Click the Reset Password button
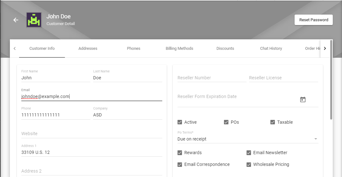342x177 pixels. click(x=314, y=20)
